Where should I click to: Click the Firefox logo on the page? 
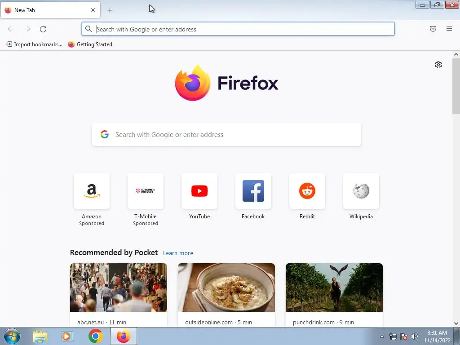point(226,83)
